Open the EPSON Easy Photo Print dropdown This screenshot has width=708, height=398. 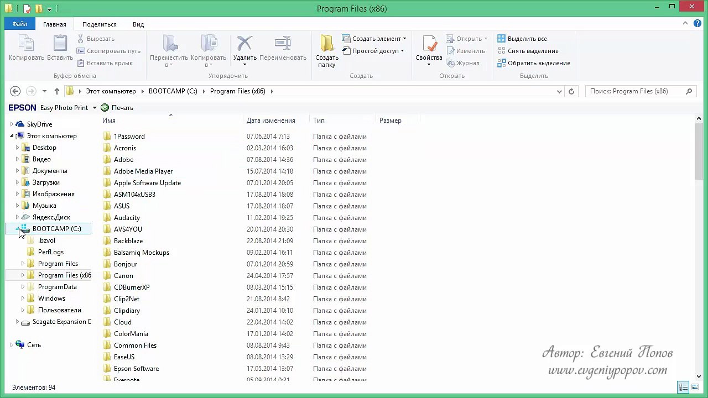click(x=95, y=108)
